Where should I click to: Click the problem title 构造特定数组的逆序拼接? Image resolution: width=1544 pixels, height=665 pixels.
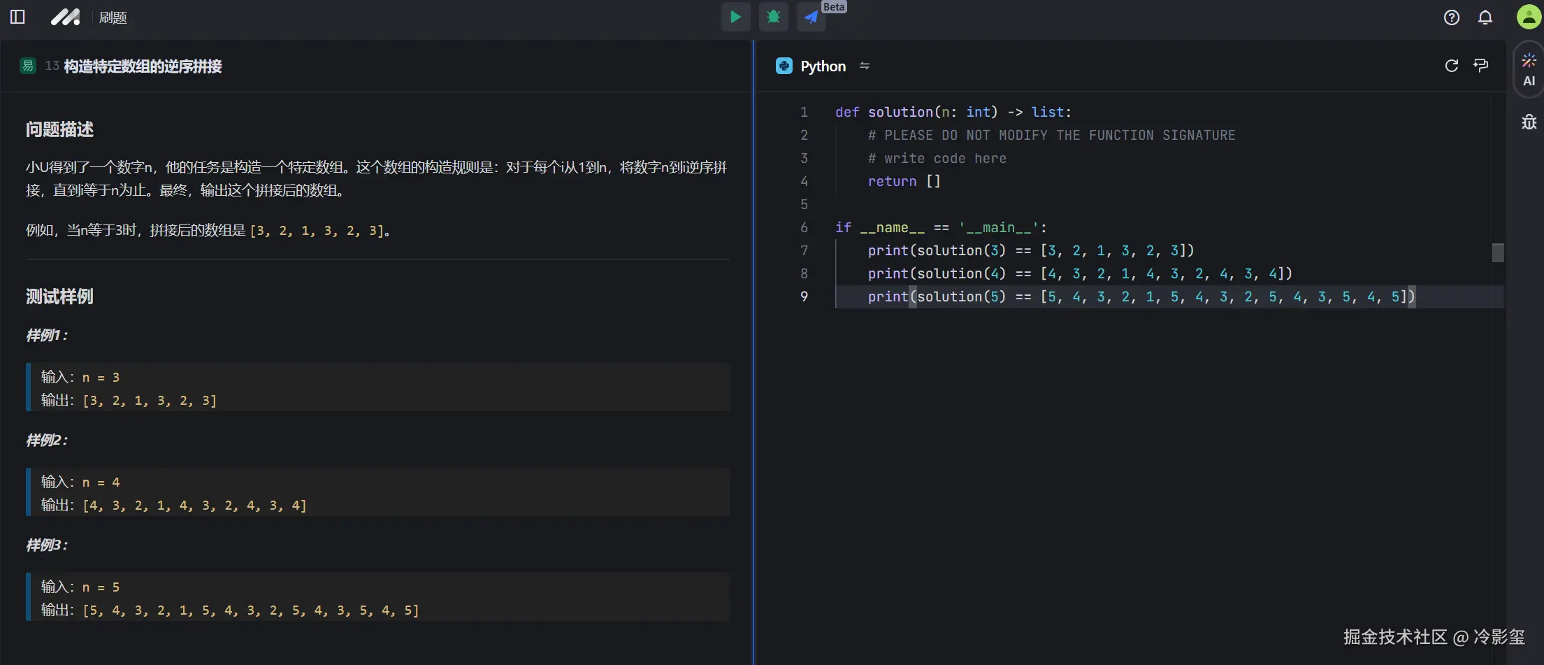143,66
